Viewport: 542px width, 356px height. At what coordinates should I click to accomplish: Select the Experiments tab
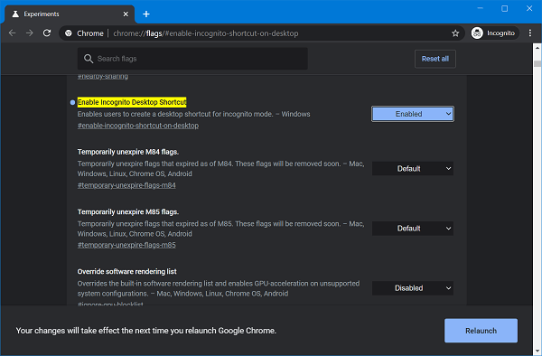coord(70,14)
